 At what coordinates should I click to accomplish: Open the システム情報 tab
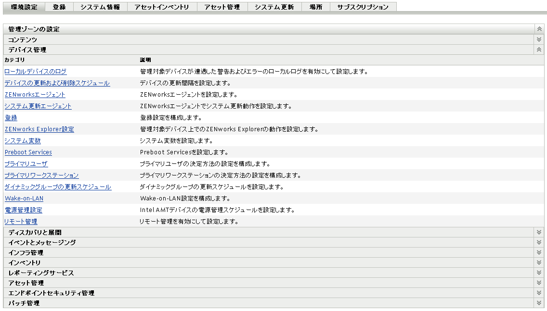pos(100,7)
